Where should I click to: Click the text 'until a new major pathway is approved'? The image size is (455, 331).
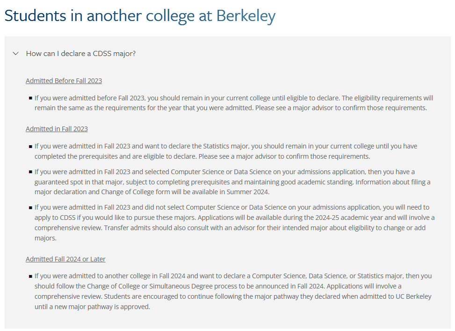coord(92,307)
